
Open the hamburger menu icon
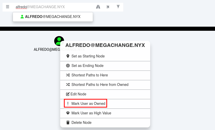(8, 7)
